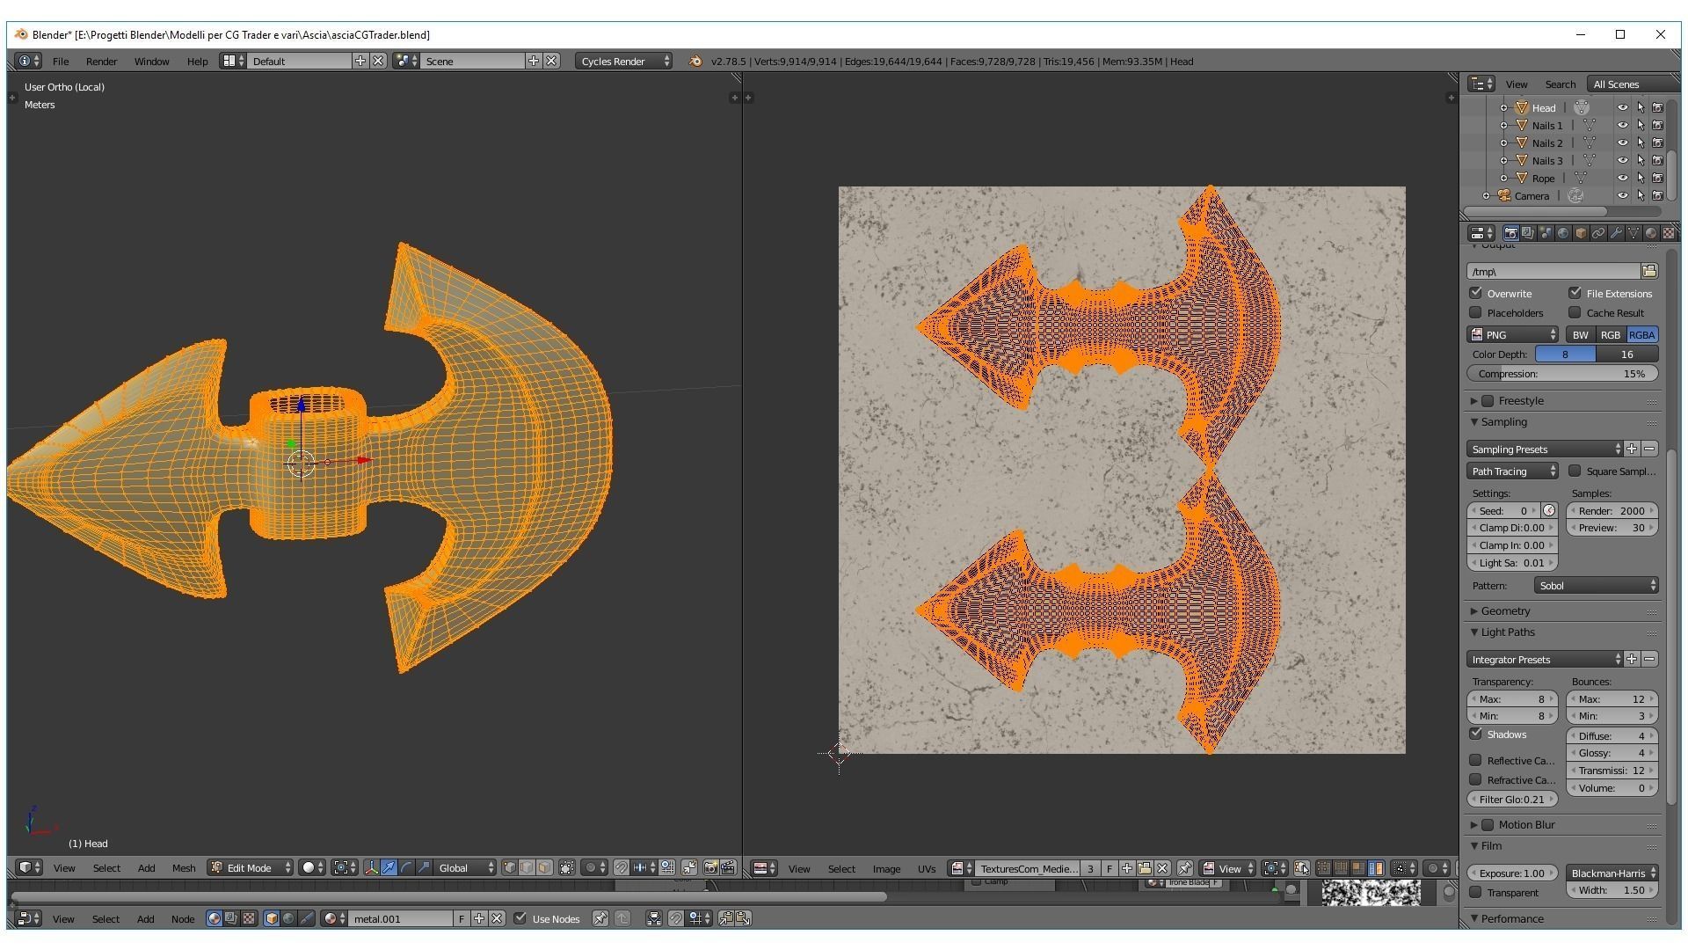Image resolution: width=1688 pixels, height=950 pixels.
Task: Select the scale manipulator icon
Action: pyautogui.click(x=424, y=867)
